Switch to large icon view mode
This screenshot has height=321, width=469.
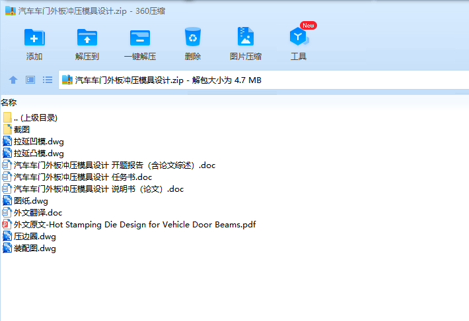(x=30, y=80)
